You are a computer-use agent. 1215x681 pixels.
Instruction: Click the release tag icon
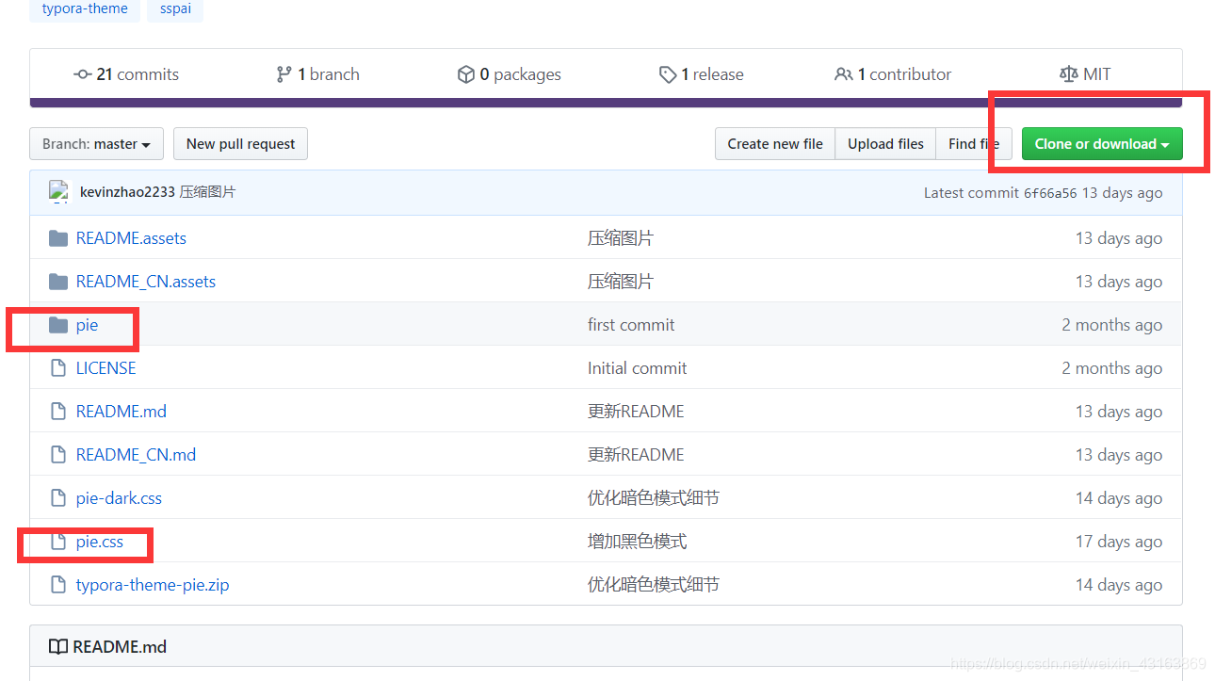pyautogui.click(x=668, y=74)
